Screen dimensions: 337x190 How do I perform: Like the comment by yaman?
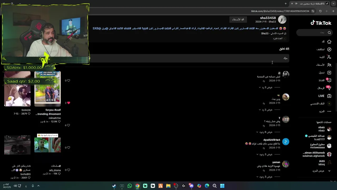tap(68, 170)
